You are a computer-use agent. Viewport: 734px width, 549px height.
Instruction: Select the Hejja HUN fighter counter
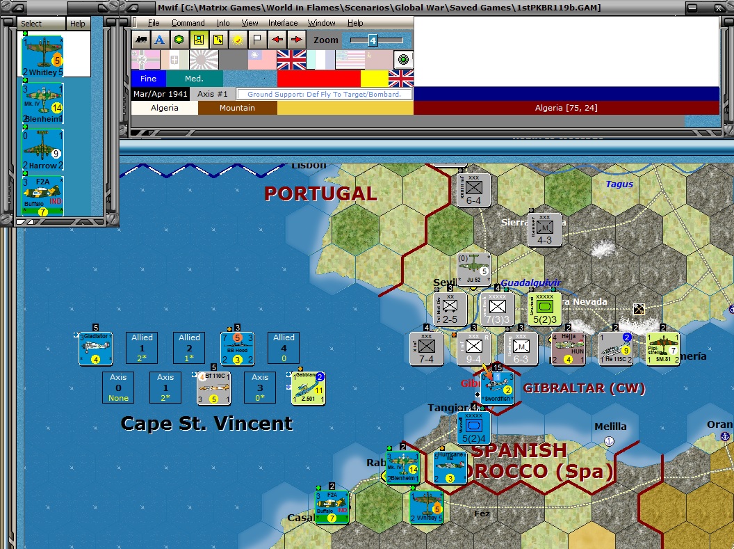[x=569, y=349]
